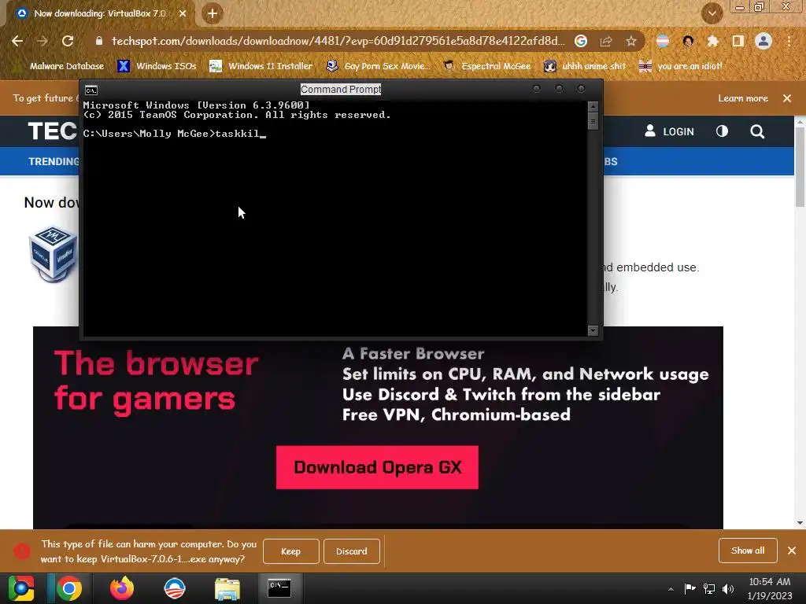Open Espectral McGee bookmark
Image resolution: width=806 pixels, height=604 pixels.
[486, 66]
